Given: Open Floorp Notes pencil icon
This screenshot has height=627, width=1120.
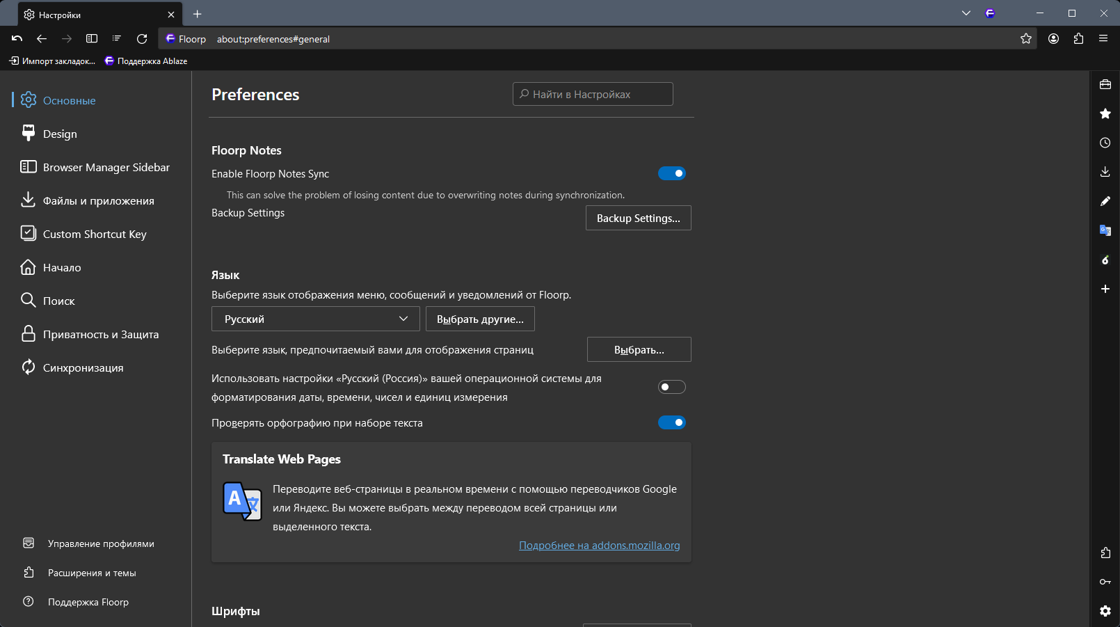Looking at the screenshot, I should (x=1105, y=201).
